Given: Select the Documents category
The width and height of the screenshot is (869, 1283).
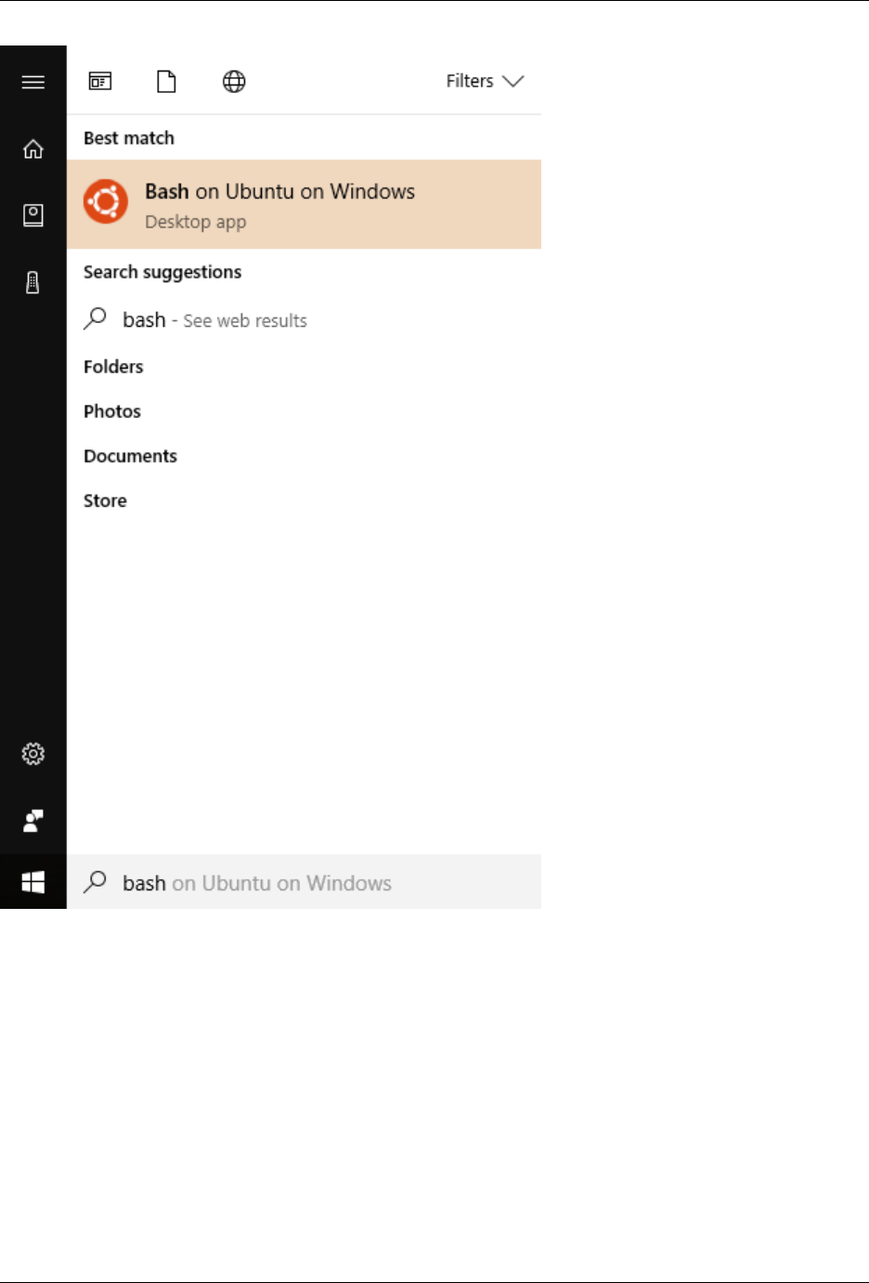Looking at the screenshot, I should [x=130, y=456].
